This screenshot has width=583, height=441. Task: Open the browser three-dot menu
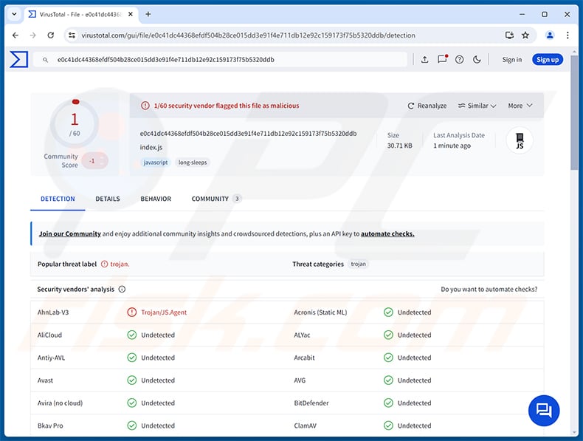[568, 35]
